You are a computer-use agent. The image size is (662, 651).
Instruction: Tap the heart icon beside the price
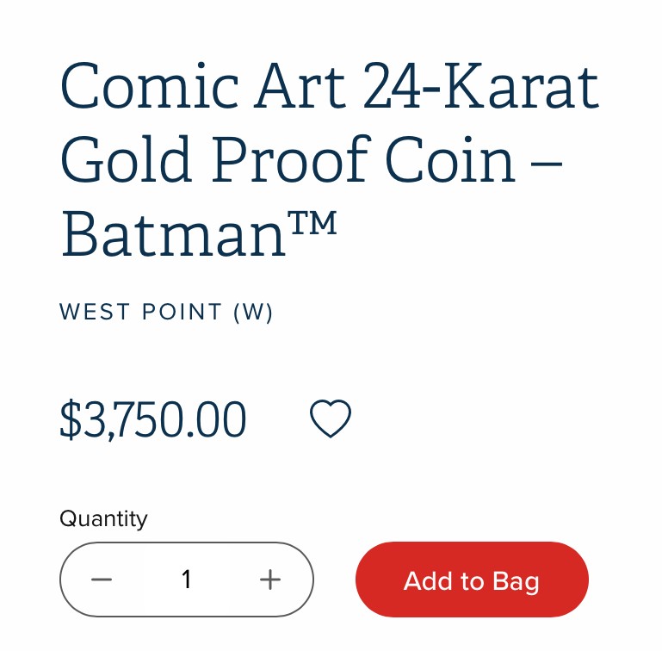(331, 419)
